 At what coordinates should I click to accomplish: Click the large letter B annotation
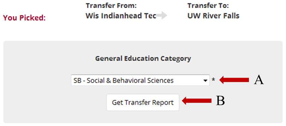[220, 101]
